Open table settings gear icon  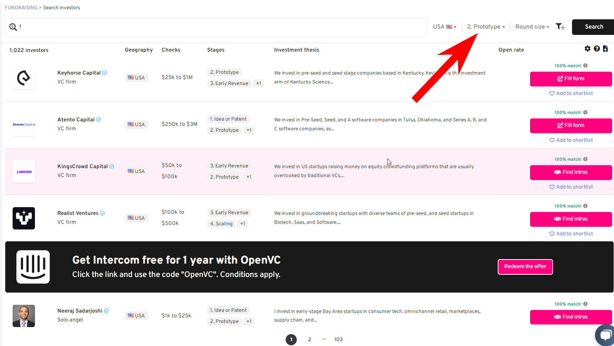[x=587, y=49]
